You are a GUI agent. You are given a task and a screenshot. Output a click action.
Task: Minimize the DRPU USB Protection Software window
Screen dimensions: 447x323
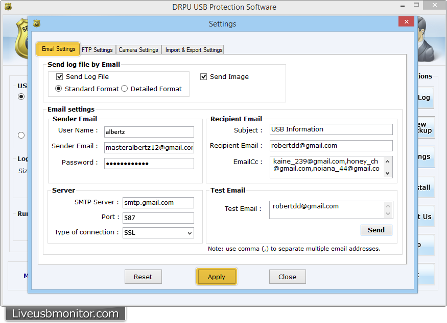(403, 6)
